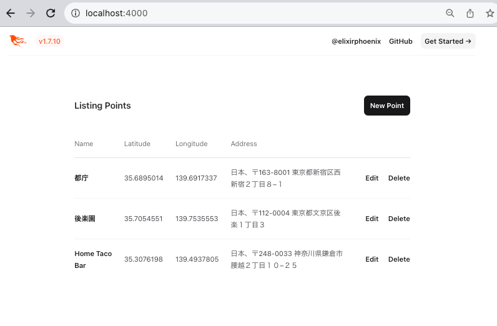Bookmark this page with the star icon
Viewport: 497px width, 326px height.
[490, 13]
